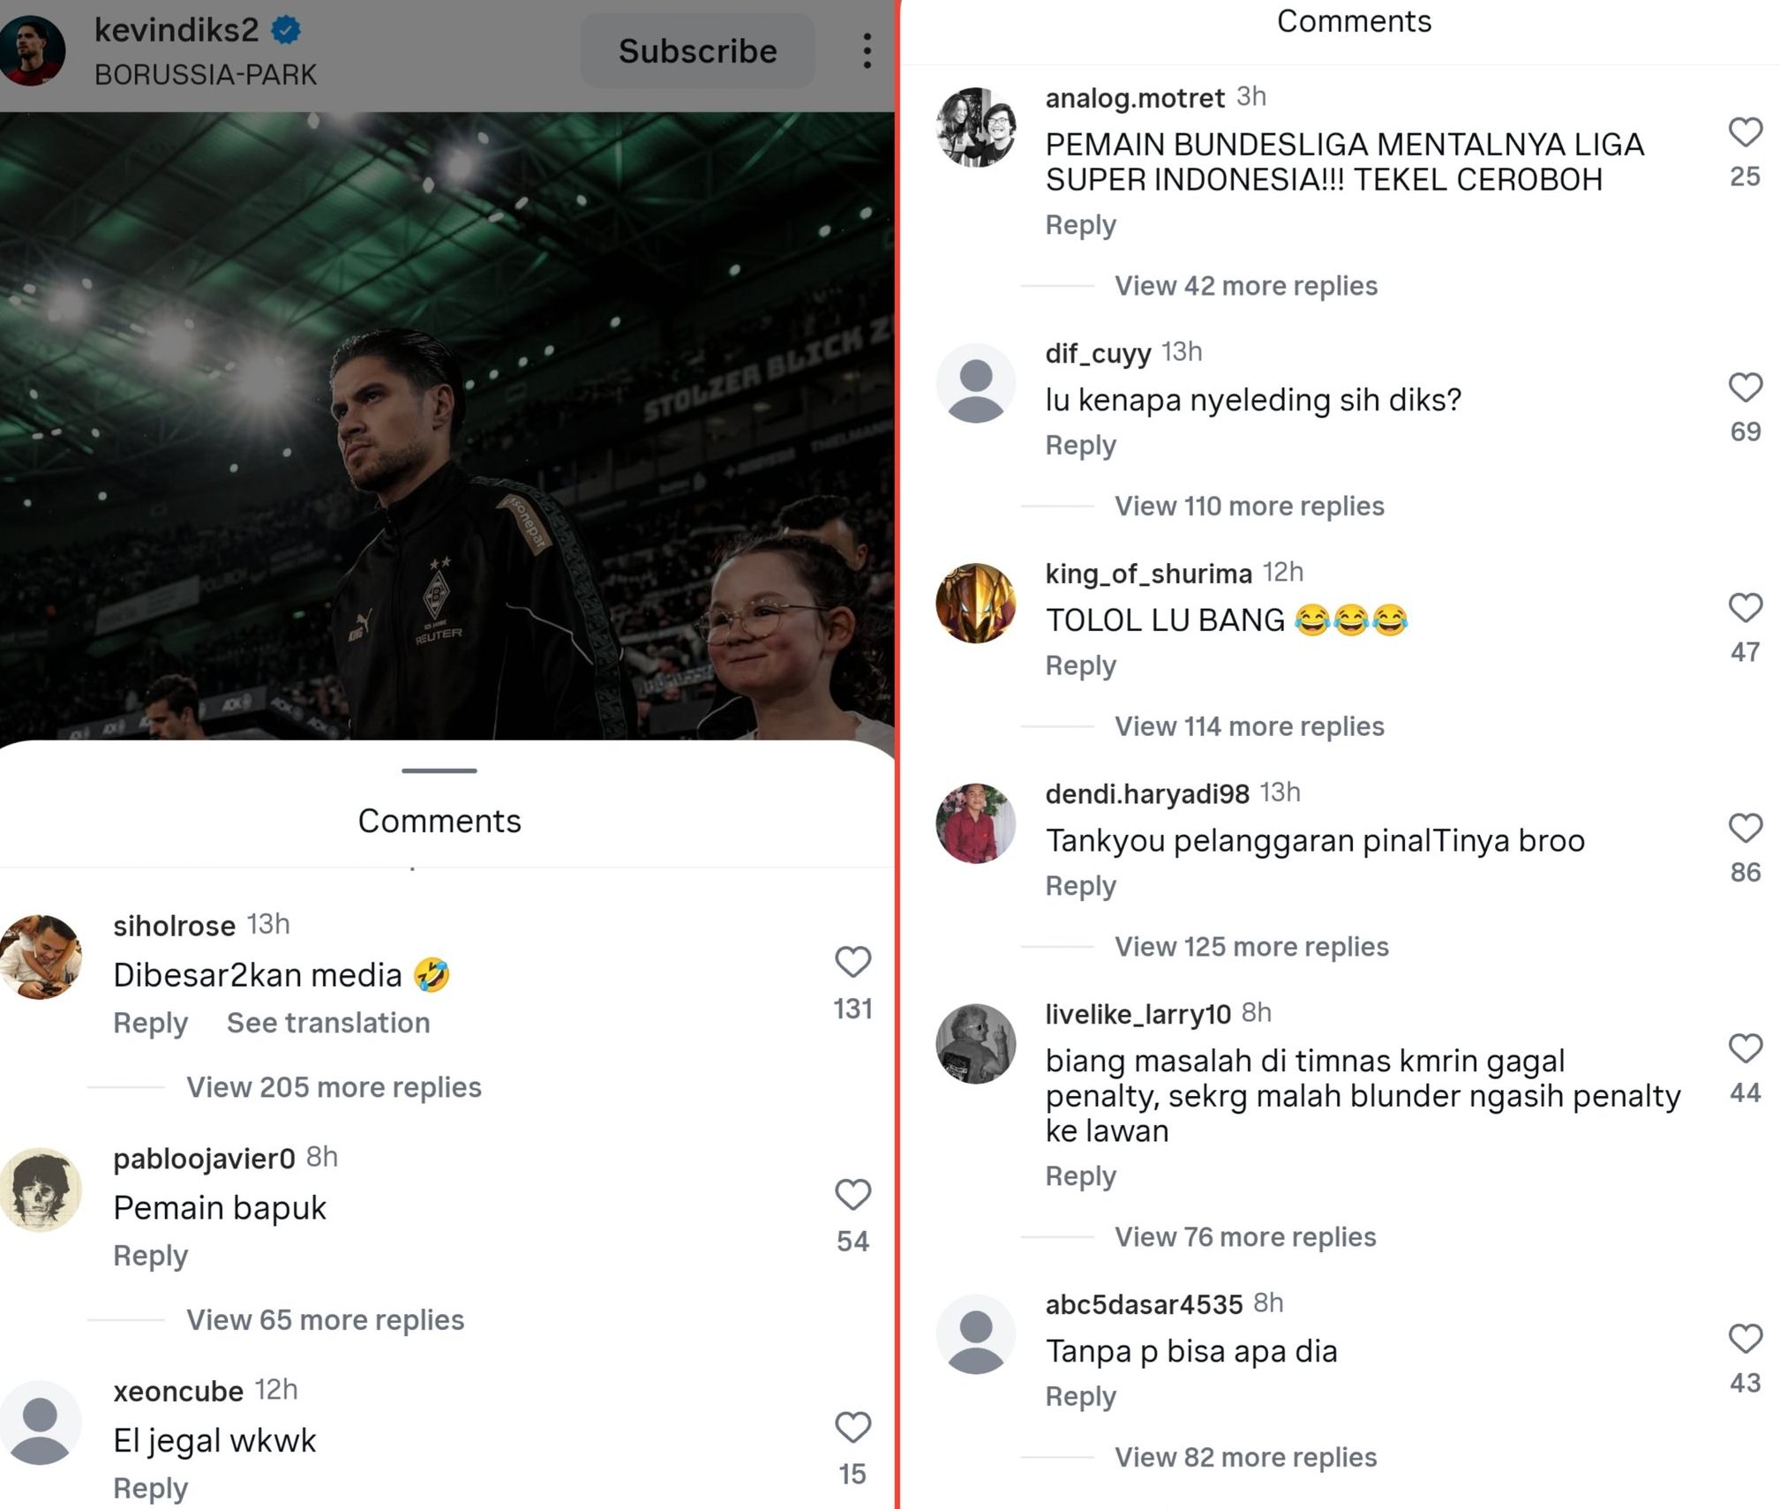Reply to dif_cuyy's comment
This screenshot has width=1780, height=1509.
[x=1080, y=446]
